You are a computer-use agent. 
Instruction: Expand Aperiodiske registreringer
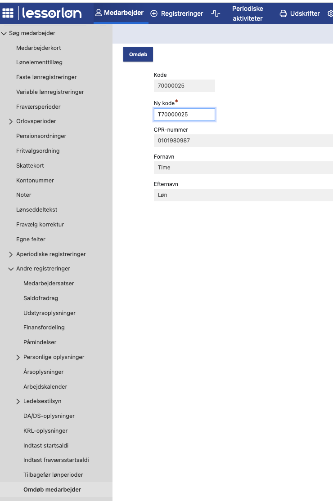[11, 254]
